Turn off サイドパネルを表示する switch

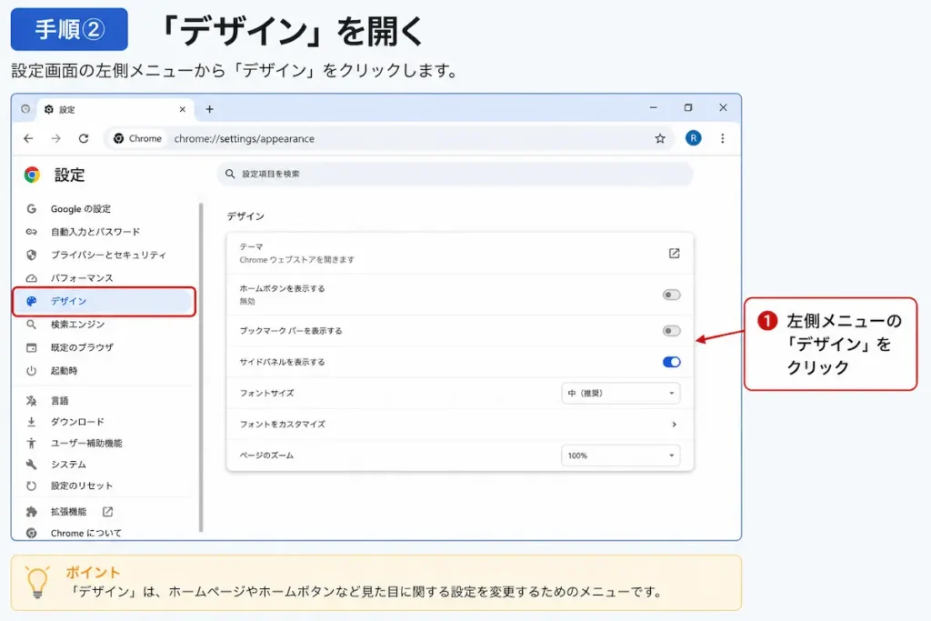pyautogui.click(x=671, y=362)
